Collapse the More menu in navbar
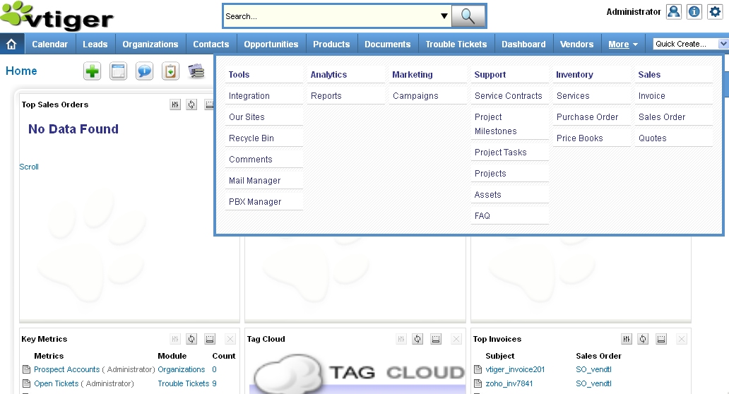Screen dimensions: 729x394 [x=622, y=44]
